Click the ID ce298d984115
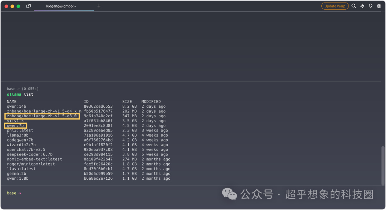The width and height of the screenshot is (386, 210). (98, 154)
